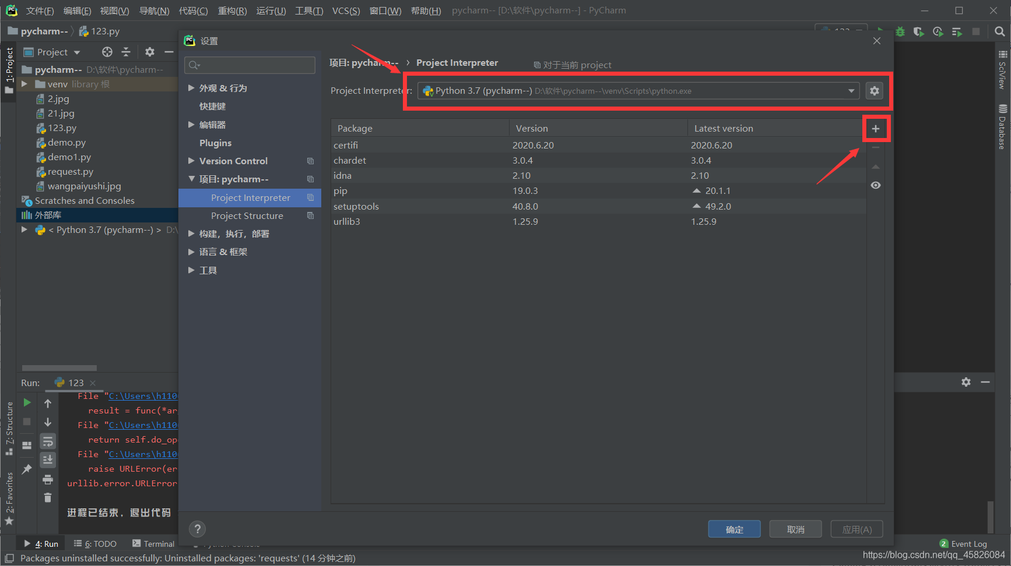
Task: Open demo1.py in project tree
Action: (69, 157)
